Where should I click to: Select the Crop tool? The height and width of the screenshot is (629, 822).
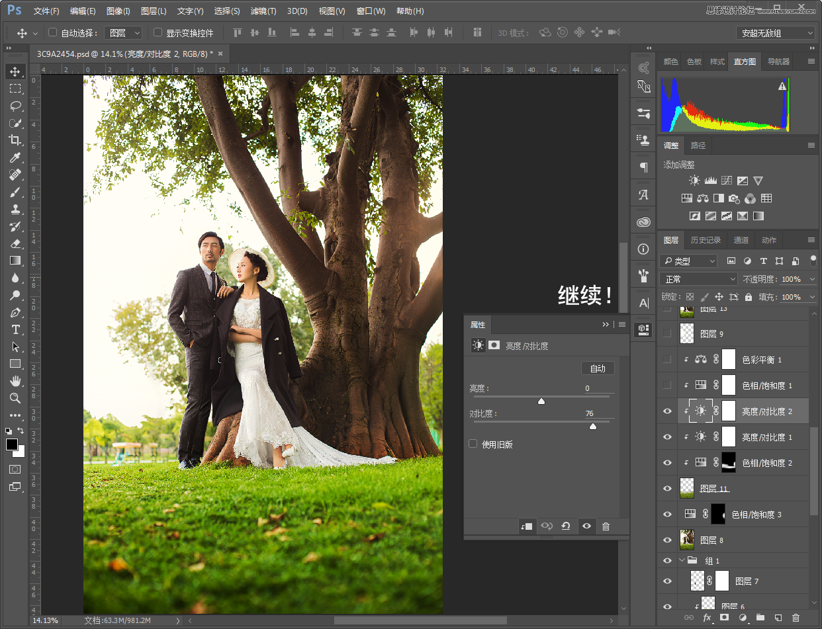click(15, 140)
